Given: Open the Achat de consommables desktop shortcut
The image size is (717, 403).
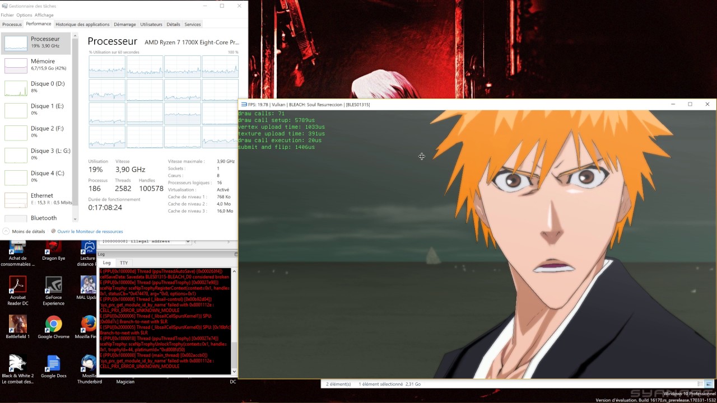Looking at the screenshot, I should (17, 253).
